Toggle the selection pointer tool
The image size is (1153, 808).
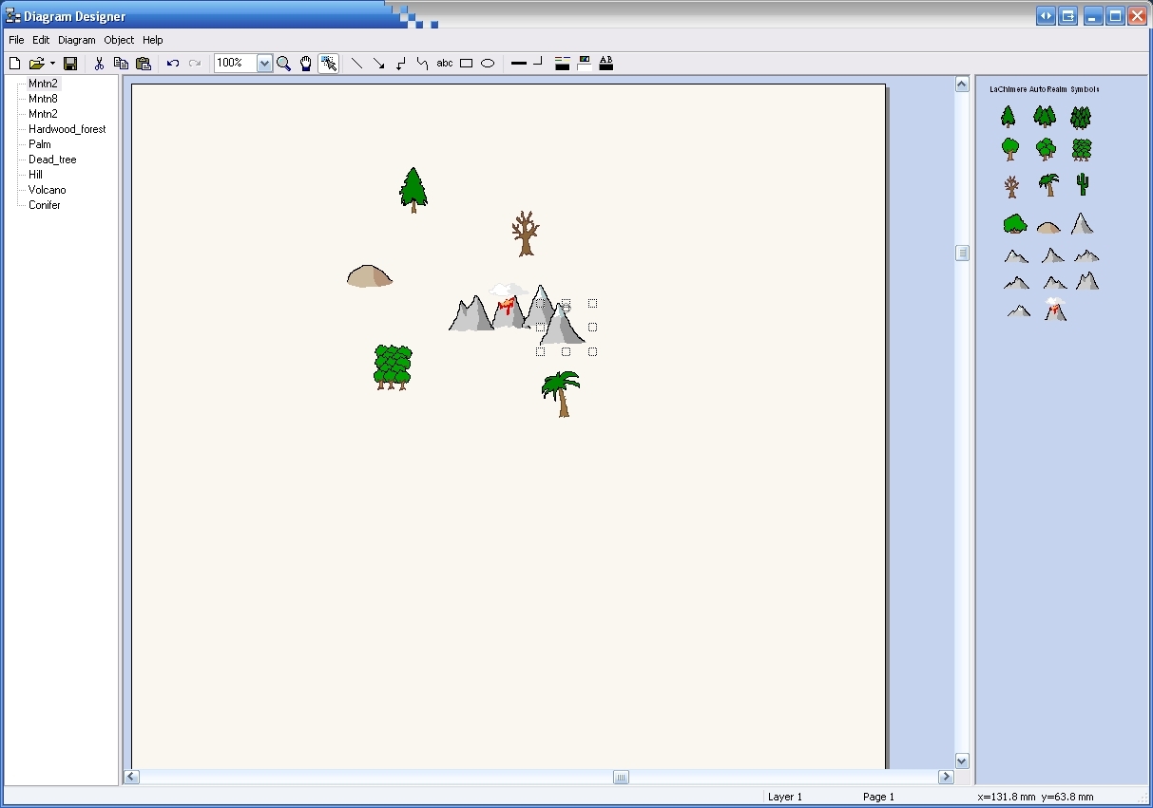click(329, 64)
